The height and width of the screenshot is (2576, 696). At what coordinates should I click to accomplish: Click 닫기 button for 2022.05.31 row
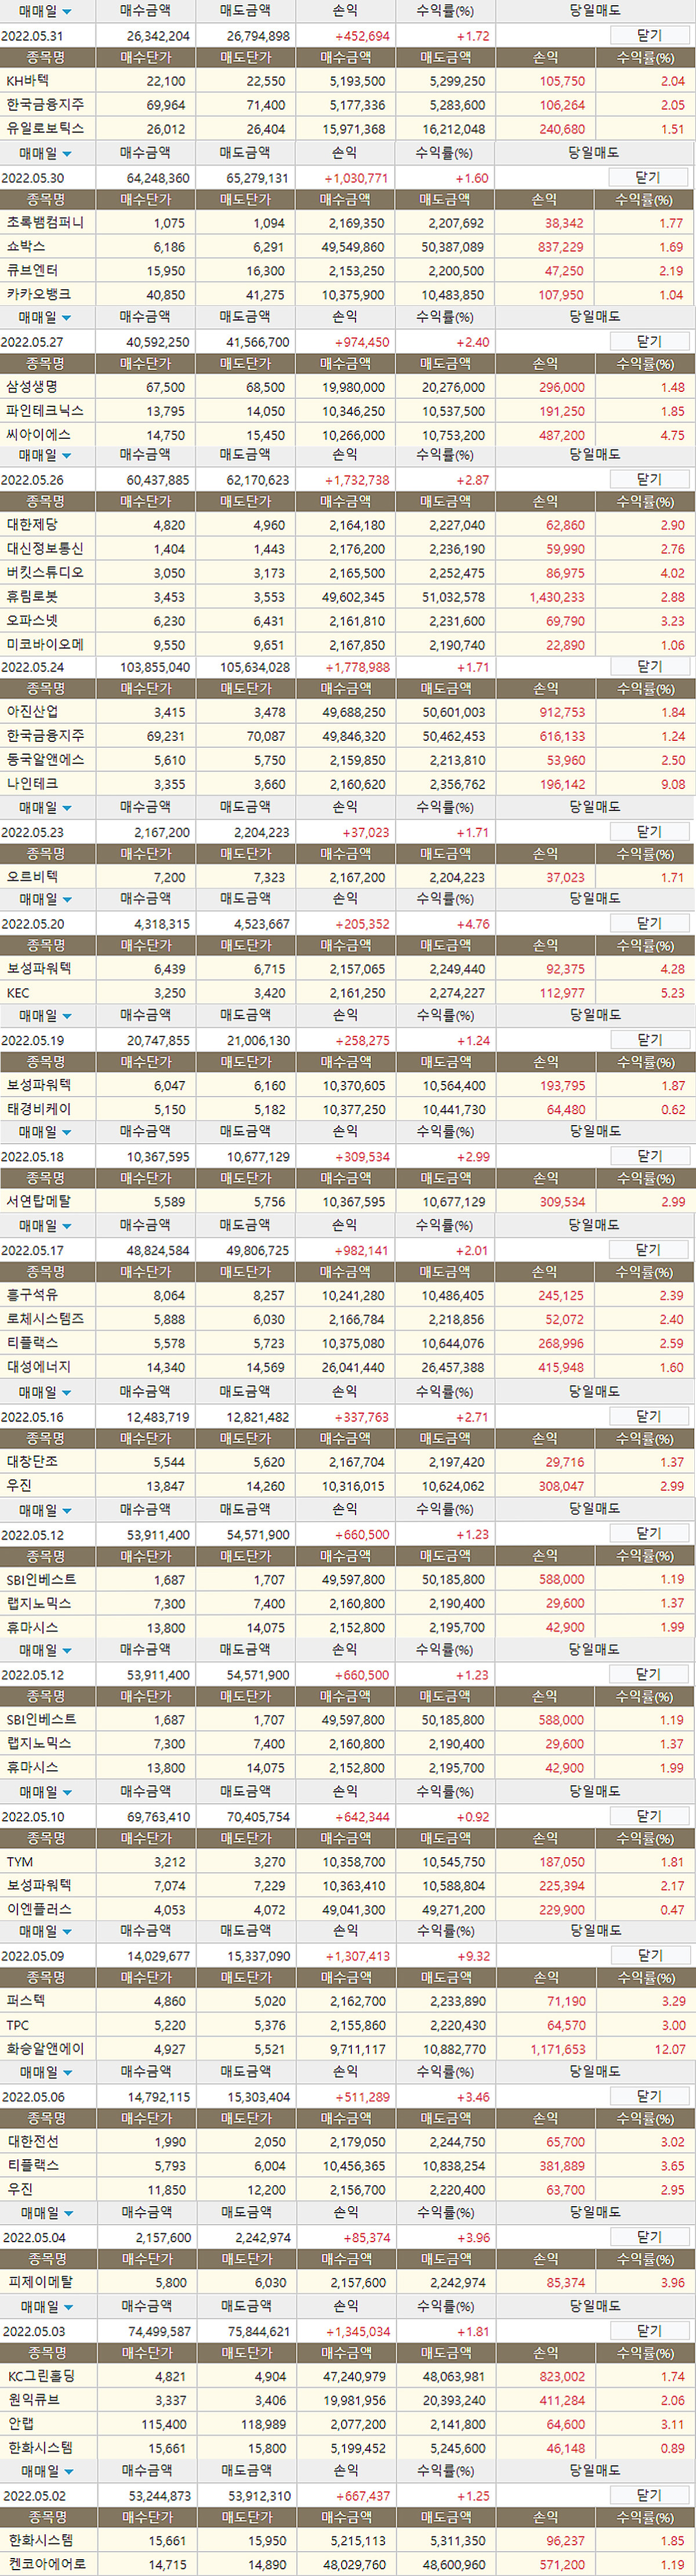pyautogui.click(x=648, y=35)
